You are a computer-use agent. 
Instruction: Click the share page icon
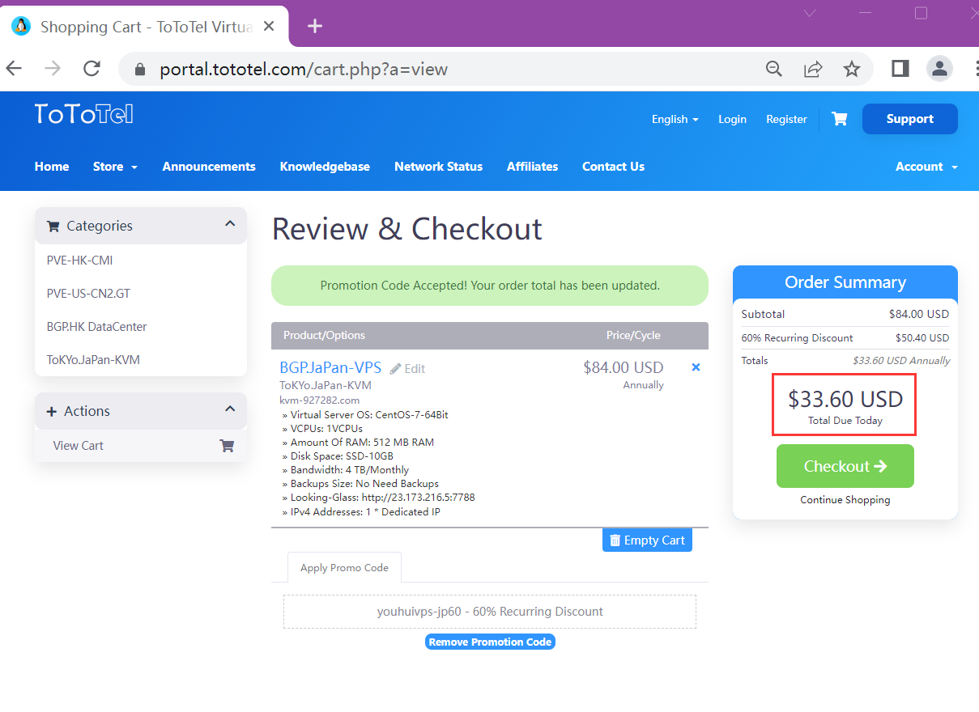coord(813,69)
